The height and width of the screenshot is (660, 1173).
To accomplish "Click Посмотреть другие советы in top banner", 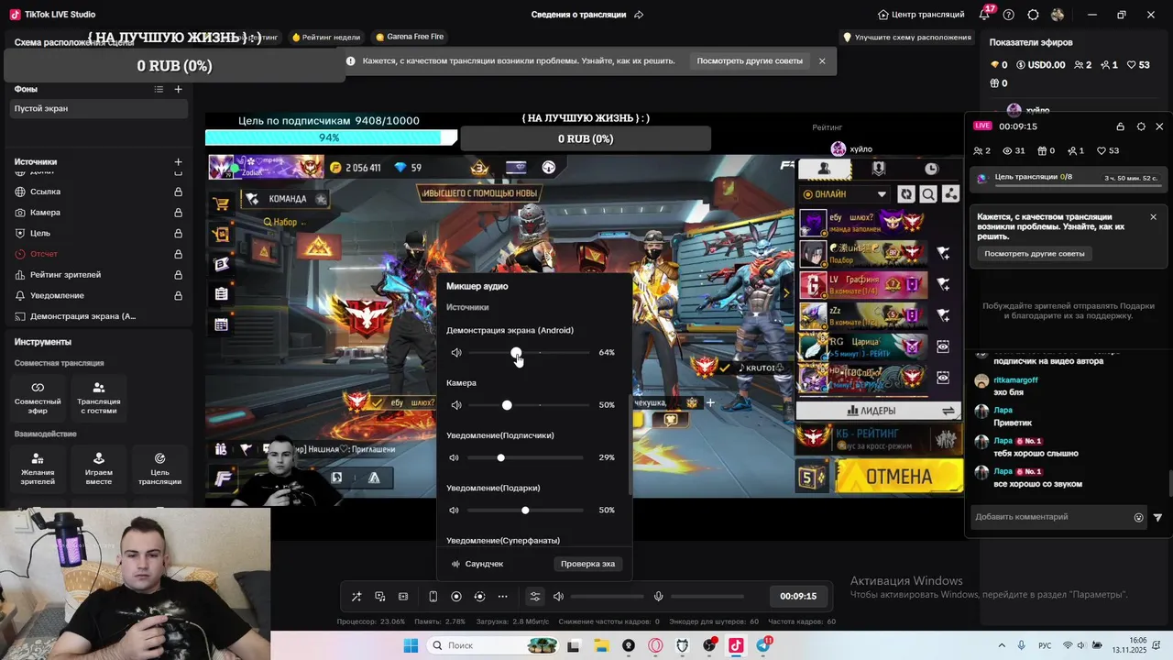I will (x=750, y=61).
